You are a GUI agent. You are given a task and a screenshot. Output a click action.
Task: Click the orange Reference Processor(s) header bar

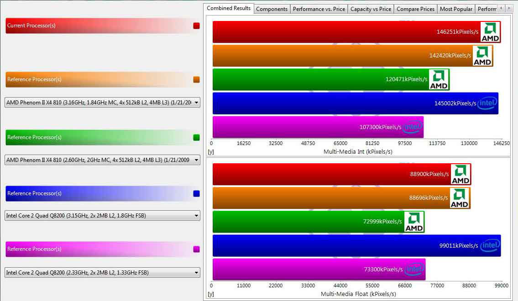coord(103,79)
